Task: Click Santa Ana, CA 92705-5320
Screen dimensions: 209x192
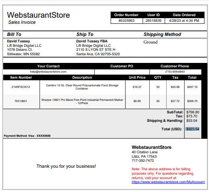Action: 98,54
